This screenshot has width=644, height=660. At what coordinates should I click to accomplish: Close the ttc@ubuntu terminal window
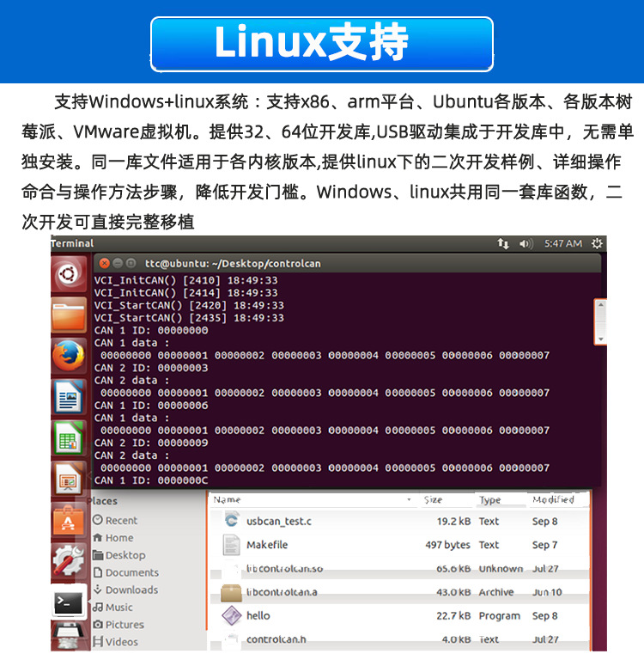104,264
